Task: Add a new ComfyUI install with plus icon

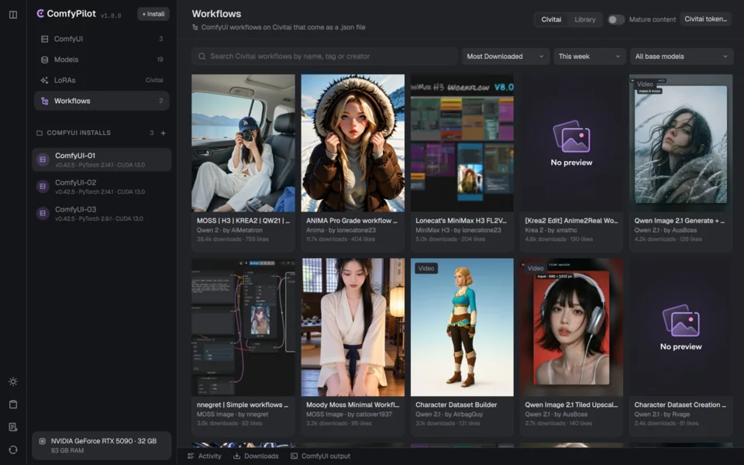Action: point(164,133)
